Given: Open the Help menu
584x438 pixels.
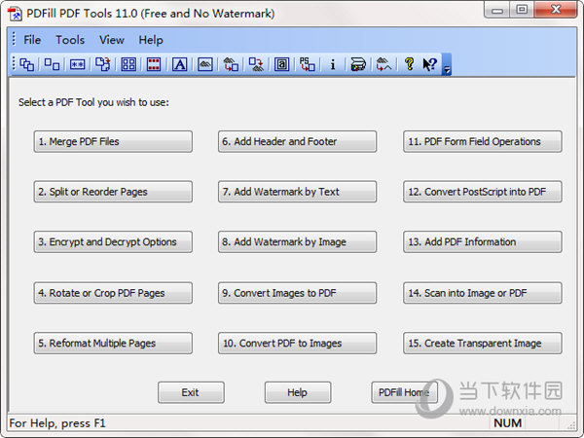Looking at the screenshot, I should point(151,40).
